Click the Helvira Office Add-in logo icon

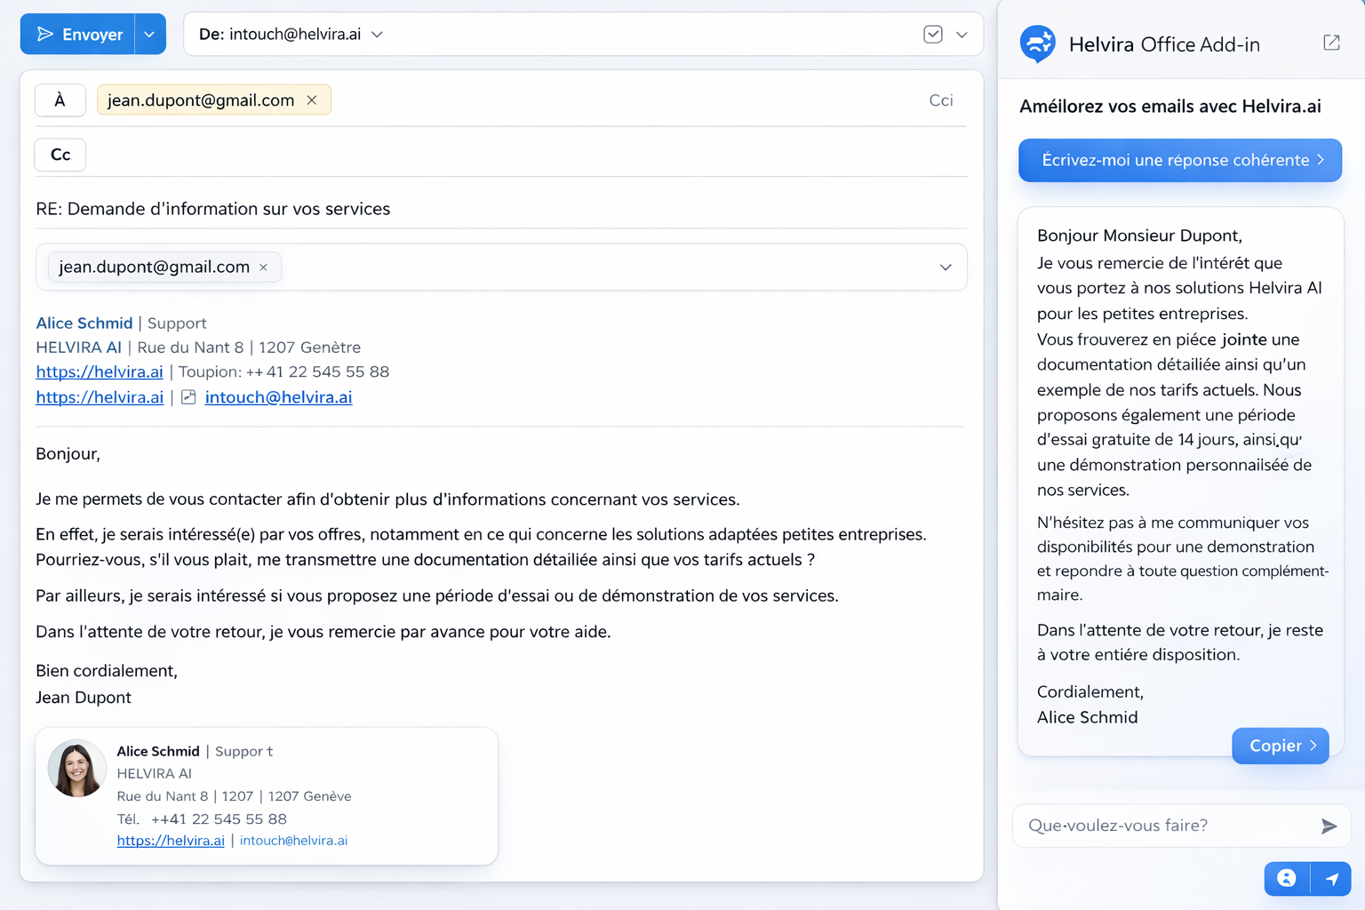[x=1037, y=44]
